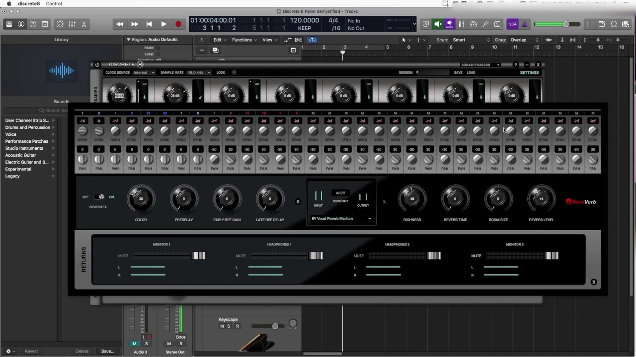Toggle Mute on the Audio 3 channel strip
Screen dimensions: 636x357
135,344
